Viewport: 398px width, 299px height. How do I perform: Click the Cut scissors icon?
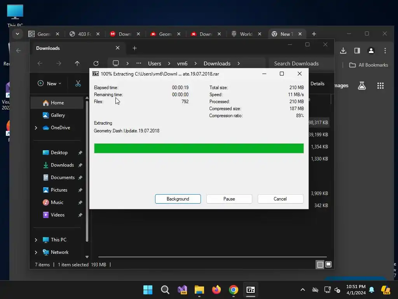[x=78, y=83]
